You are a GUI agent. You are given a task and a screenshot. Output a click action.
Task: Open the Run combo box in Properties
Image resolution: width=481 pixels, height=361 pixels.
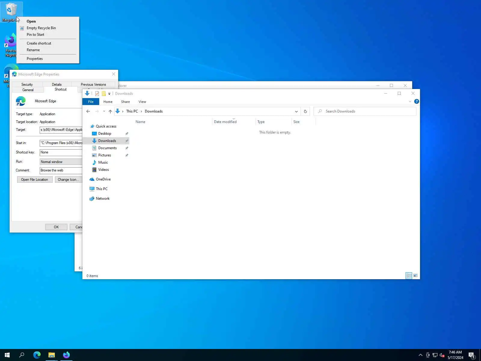point(61,162)
